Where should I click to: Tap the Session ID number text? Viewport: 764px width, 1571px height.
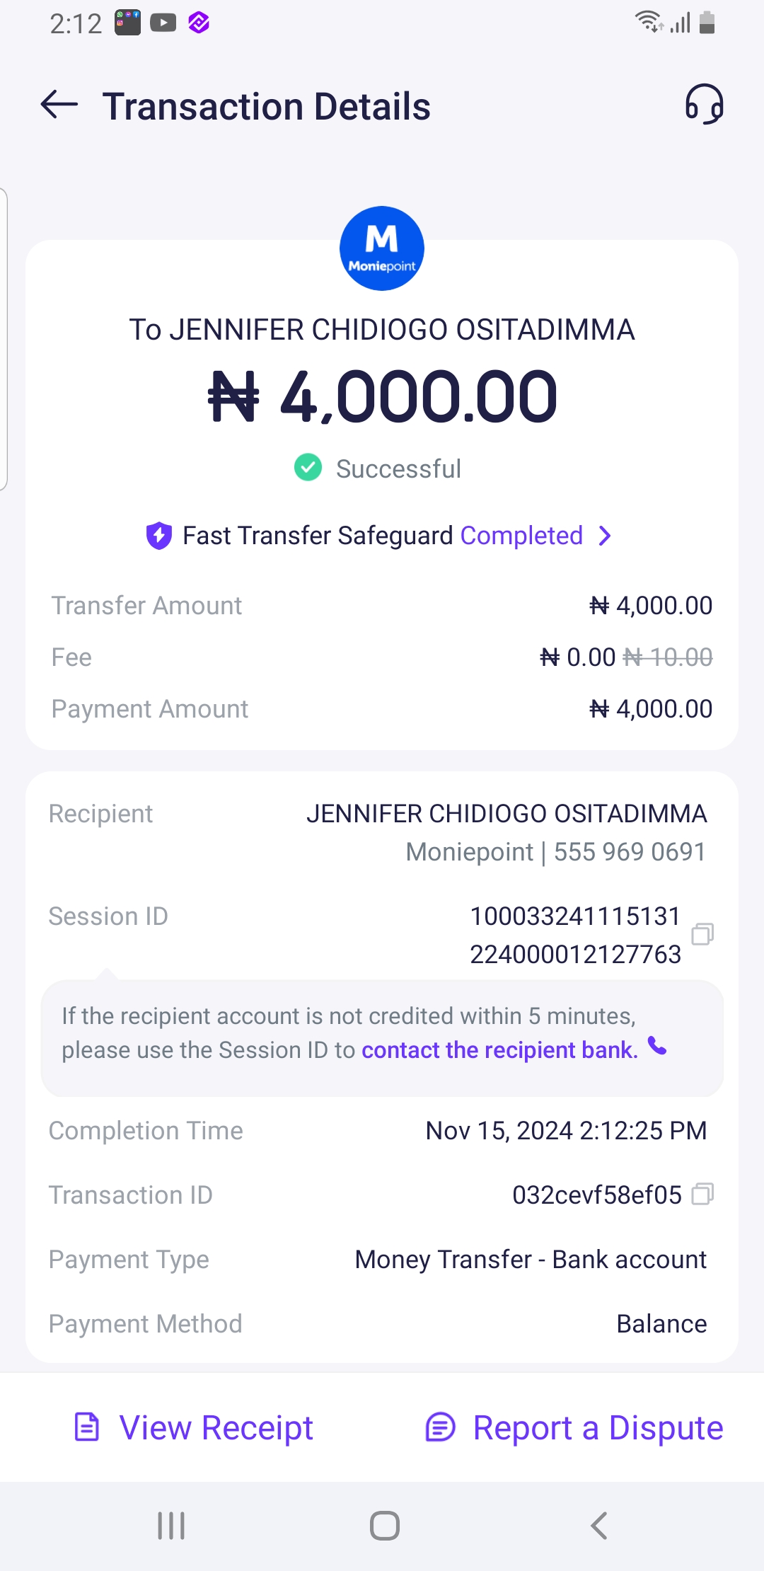pos(575,935)
